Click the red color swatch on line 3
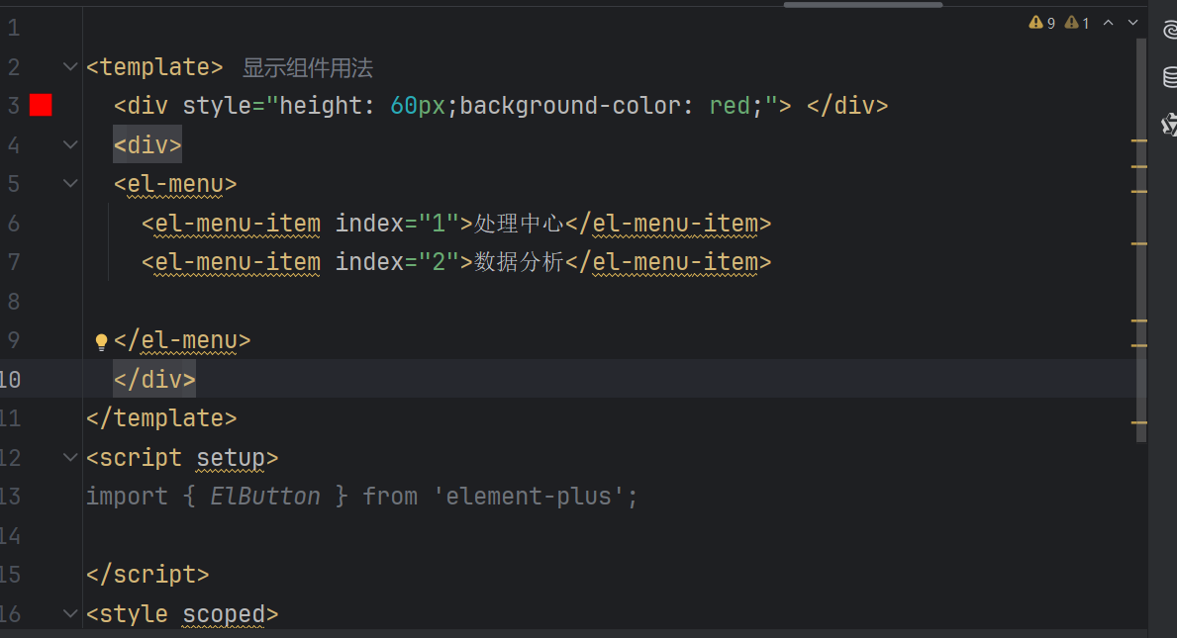Image resolution: width=1177 pixels, height=638 pixels. [41, 105]
